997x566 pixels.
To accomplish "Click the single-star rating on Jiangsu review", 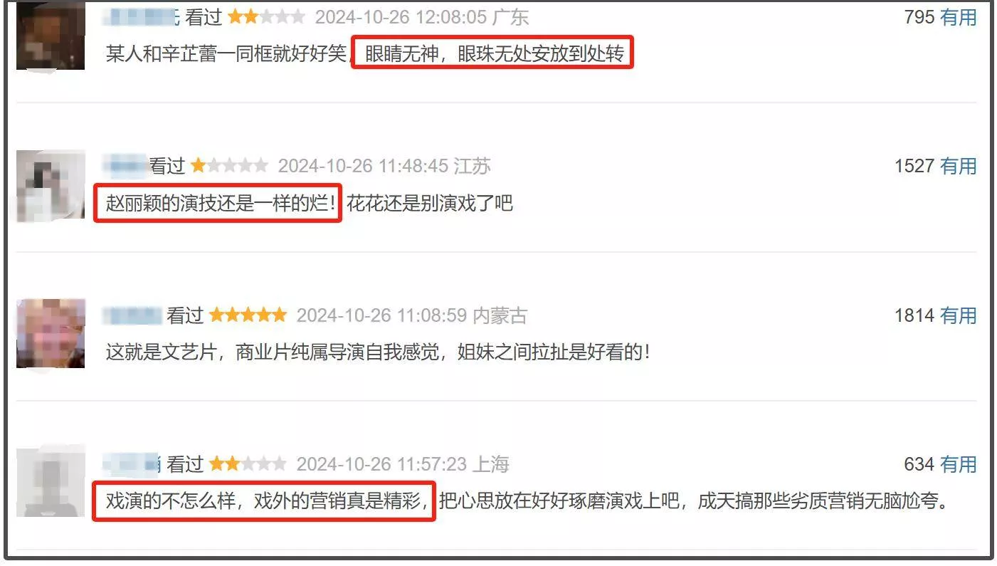I will (229, 166).
